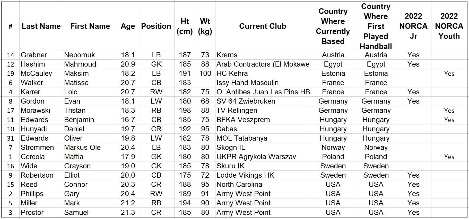Click the "Last Name" column header

point(41,26)
